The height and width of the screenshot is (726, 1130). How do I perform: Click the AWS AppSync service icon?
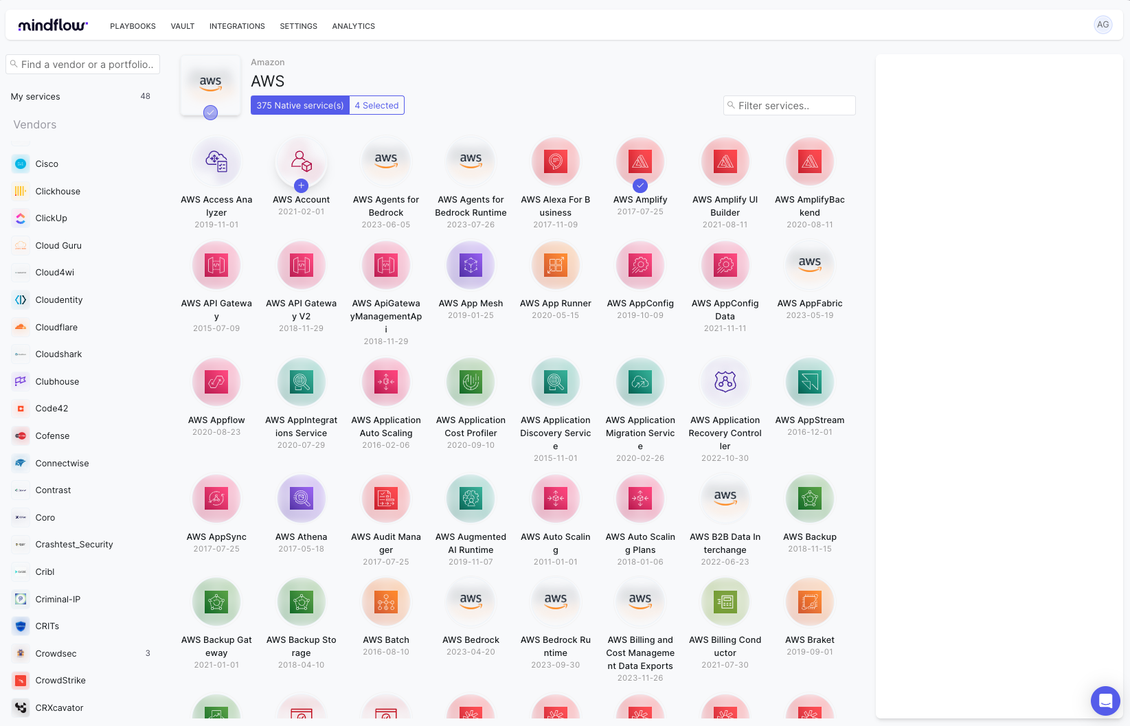click(216, 499)
